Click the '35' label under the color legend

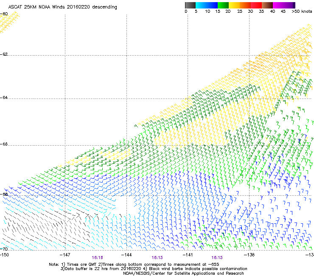tap(261, 11)
